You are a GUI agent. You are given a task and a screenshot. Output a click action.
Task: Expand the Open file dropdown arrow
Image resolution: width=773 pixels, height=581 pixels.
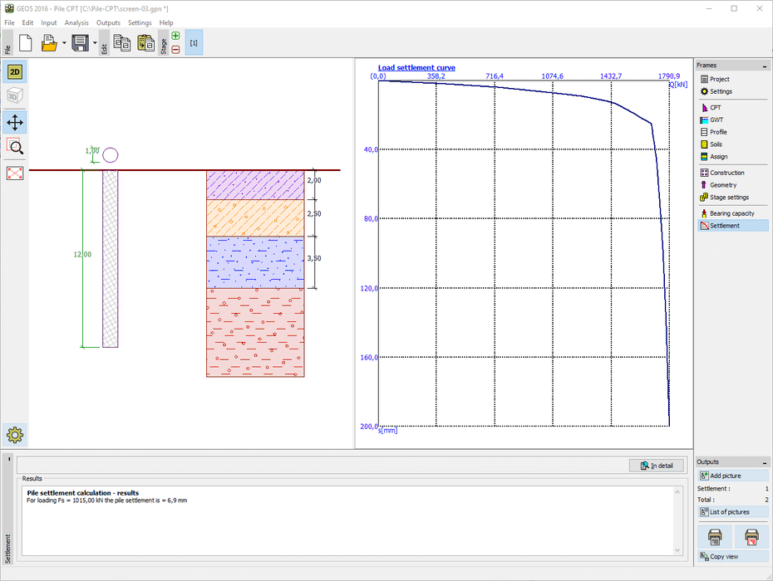[64, 42]
